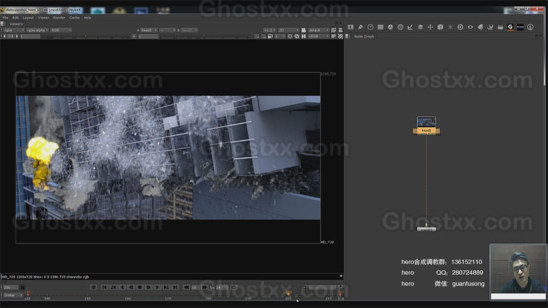The image size is (548, 308).
Task: Open the ToolSets wrench icon
Action: 490,27
